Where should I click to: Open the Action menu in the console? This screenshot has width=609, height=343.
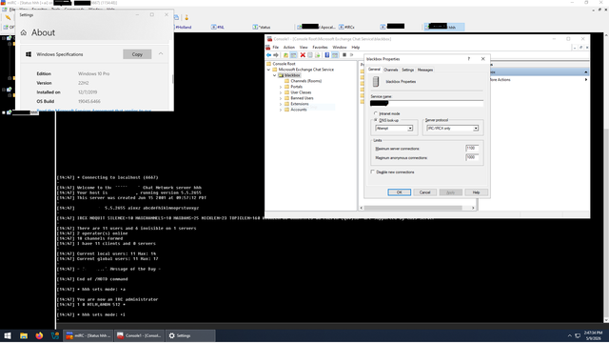[x=289, y=48]
